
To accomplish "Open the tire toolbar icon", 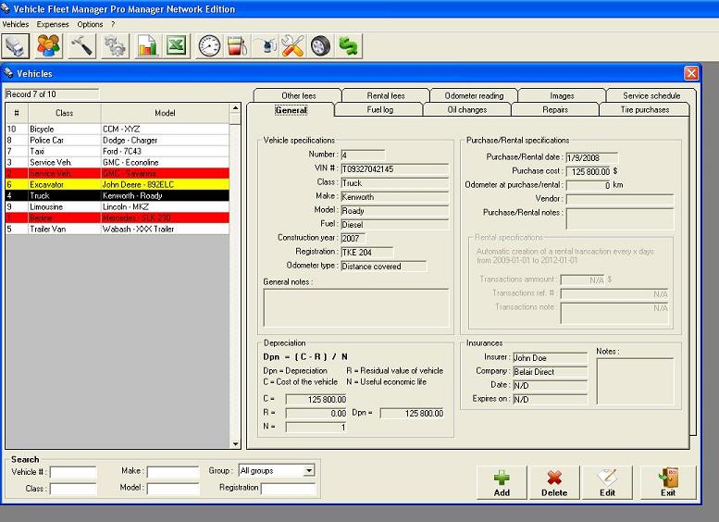I will [x=320, y=46].
